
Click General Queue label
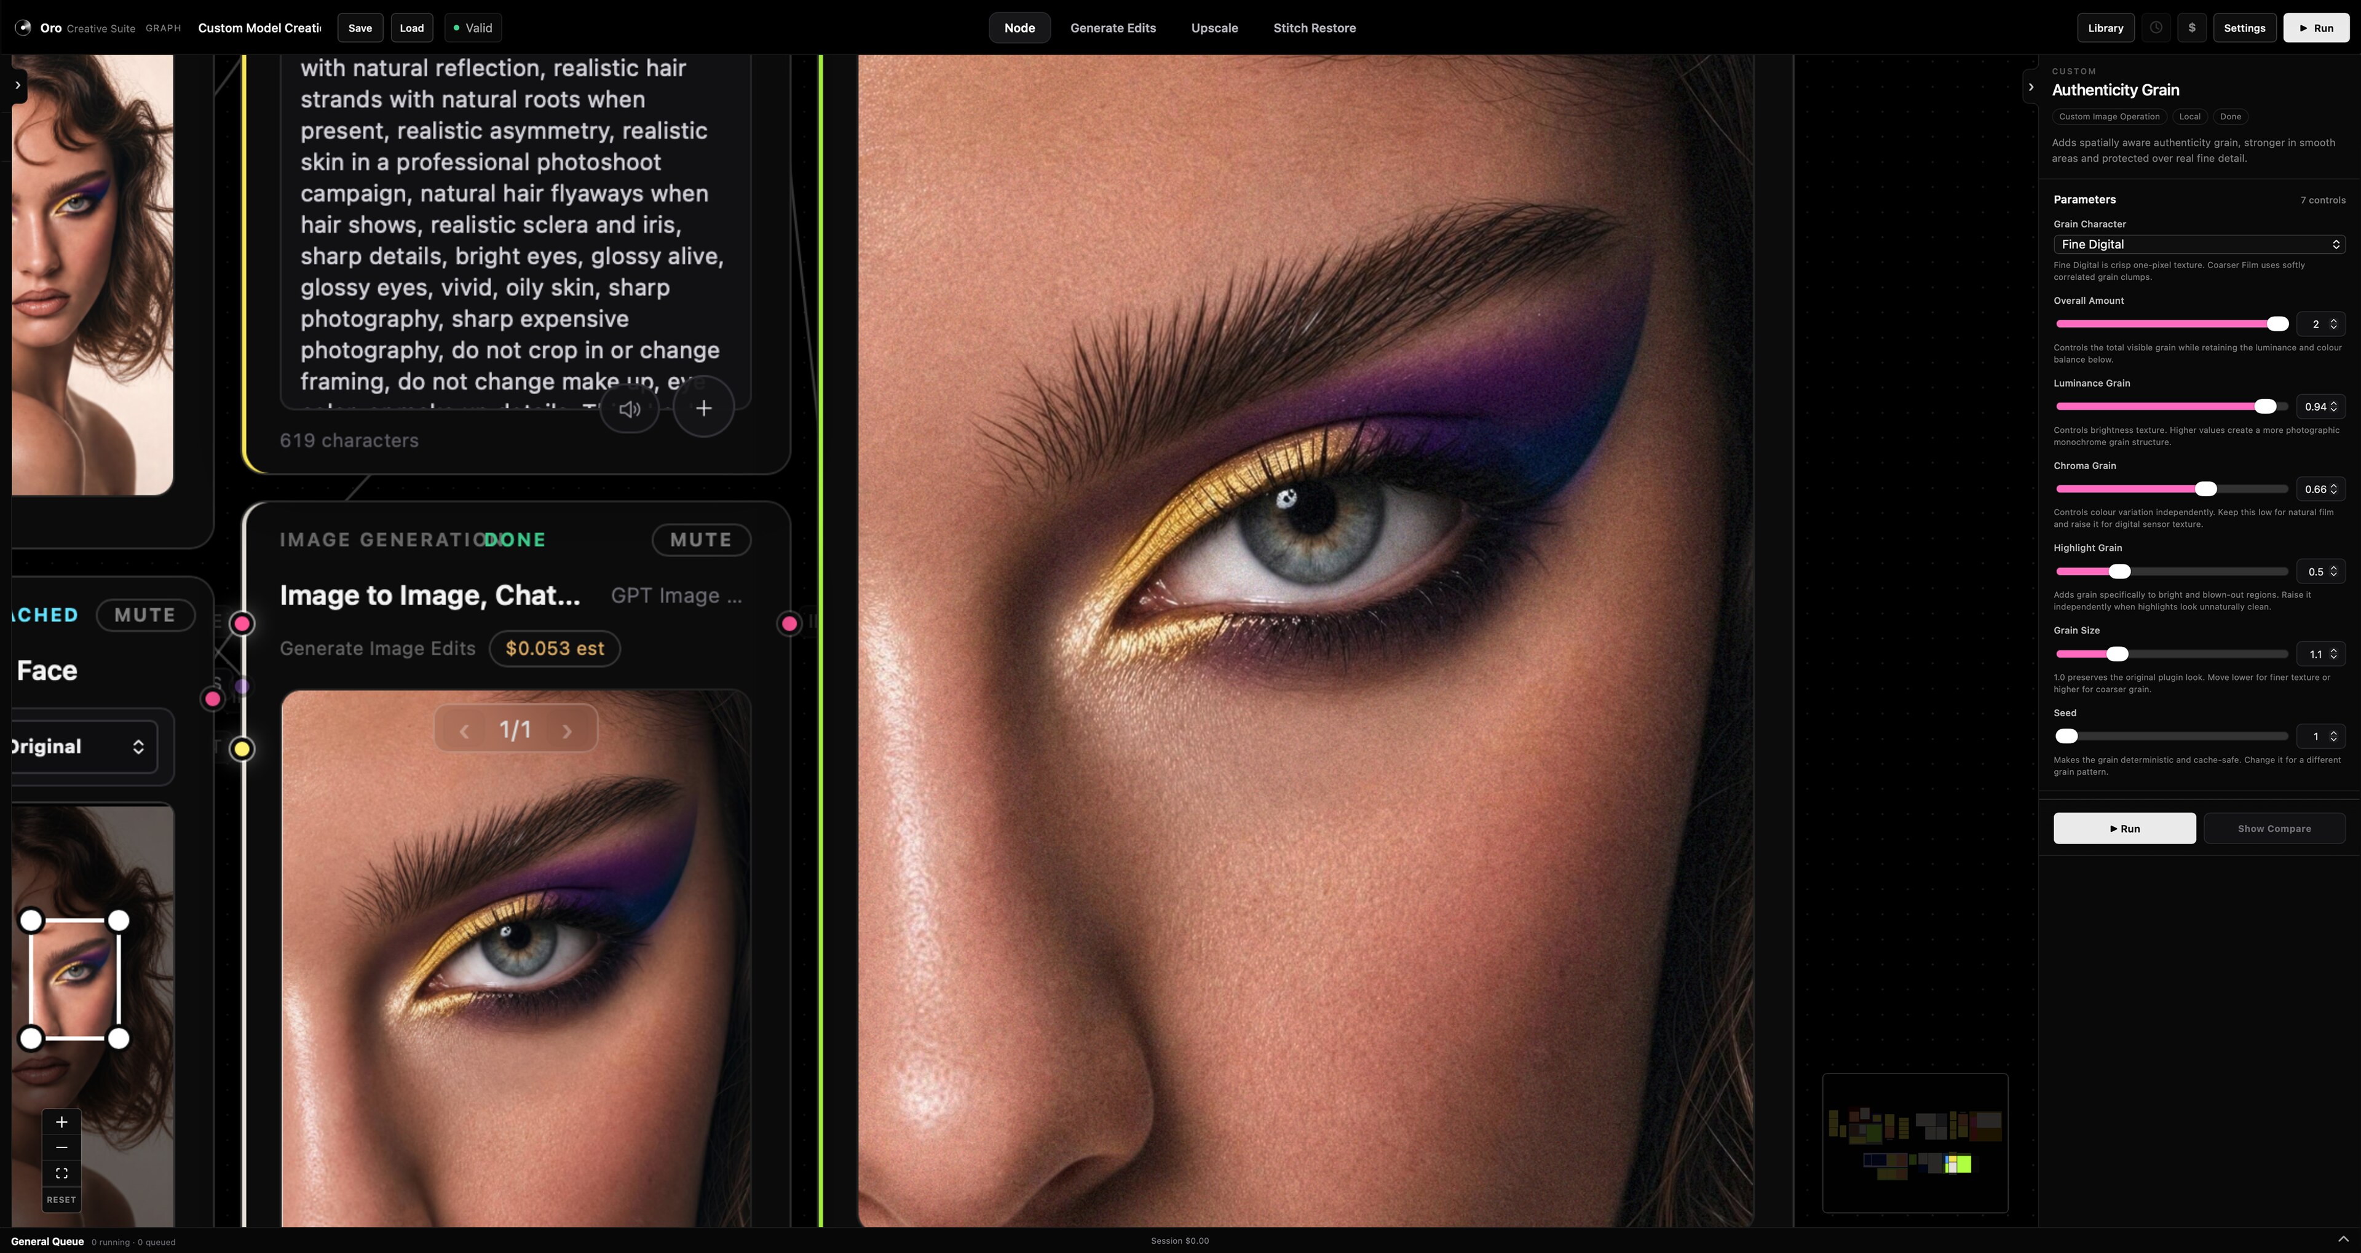click(x=48, y=1242)
